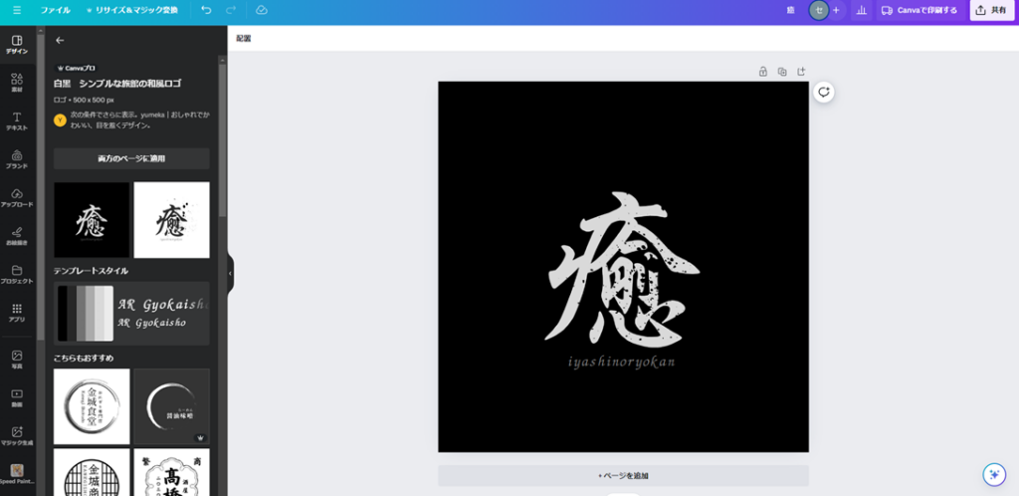Collapse the side panel with the chevron handle
This screenshot has width=1019, height=496.
click(230, 272)
